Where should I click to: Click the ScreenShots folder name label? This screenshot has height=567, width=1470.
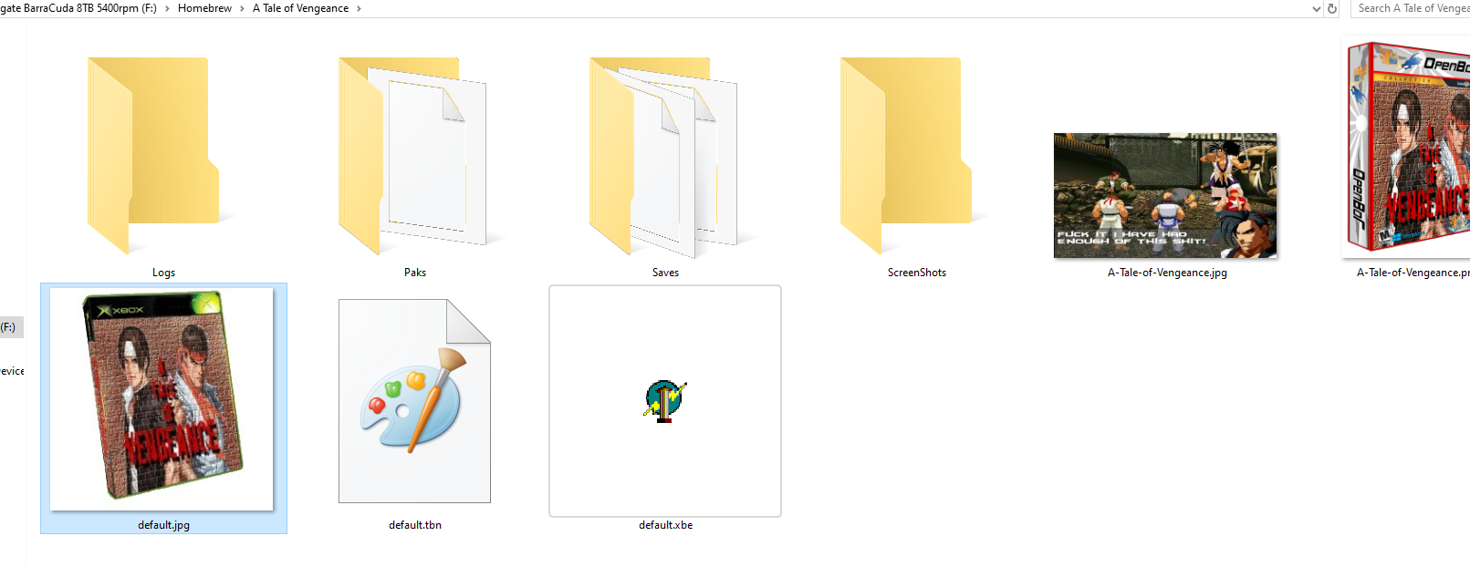pos(917,273)
